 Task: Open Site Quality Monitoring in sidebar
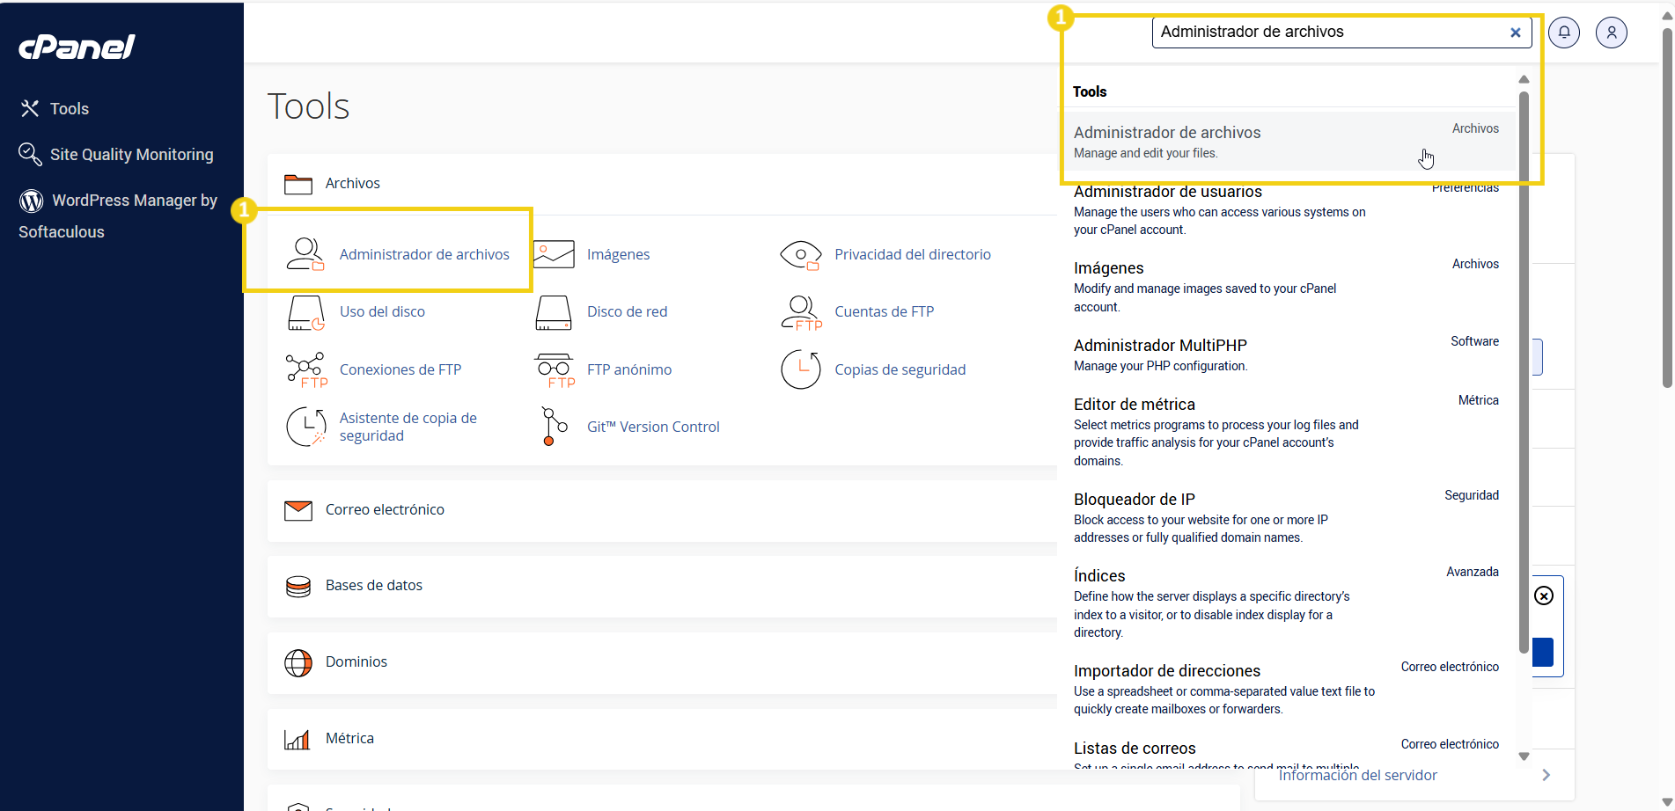131,155
